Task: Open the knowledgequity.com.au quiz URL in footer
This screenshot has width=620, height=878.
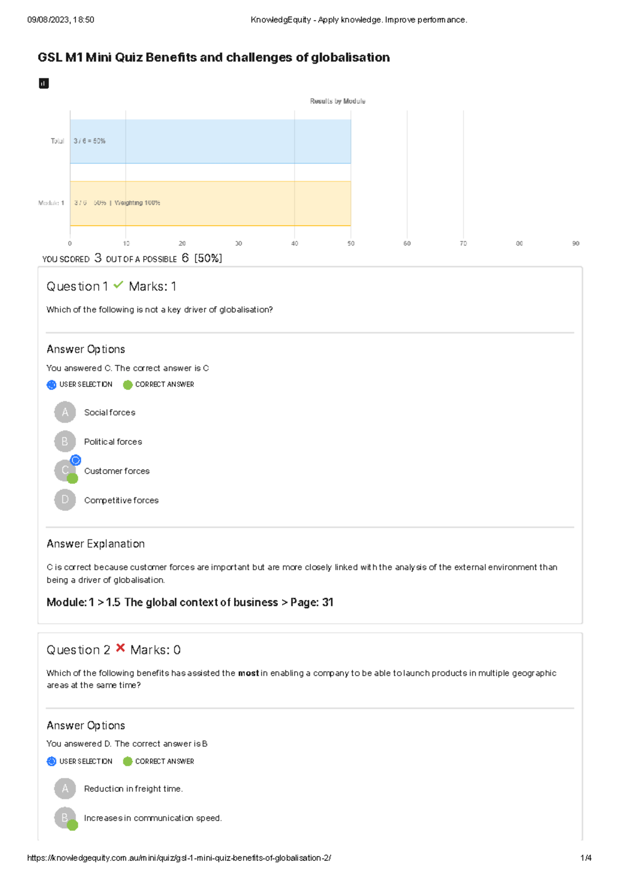Action: [x=179, y=858]
